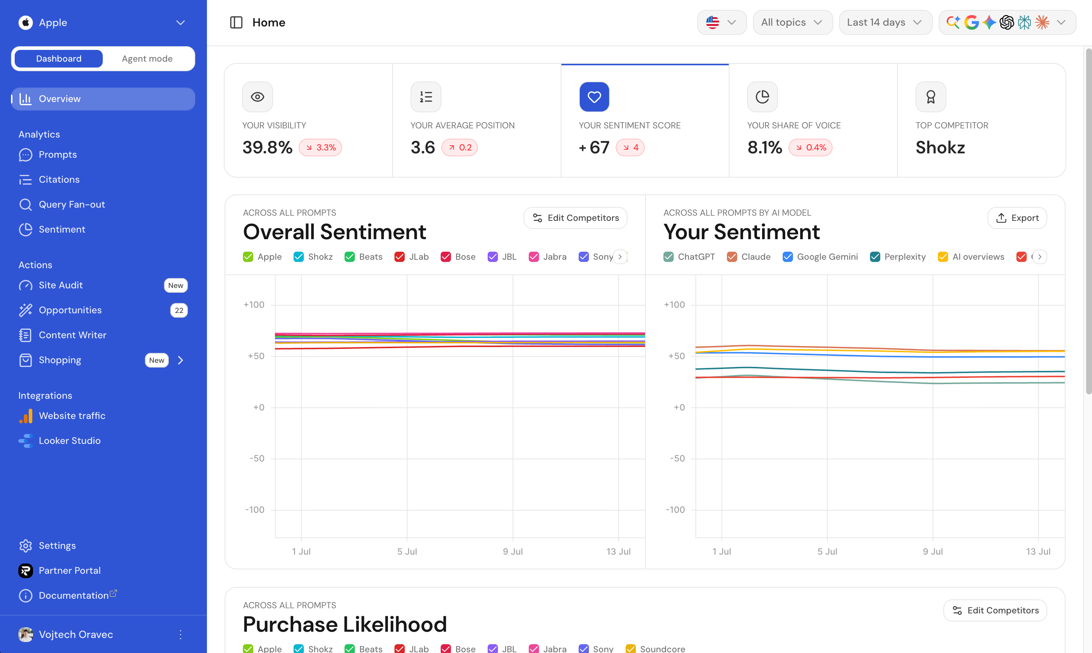Image resolution: width=1092 pixels, height=653 pixels.
Task: Click the Opportunities magic wand icon
Action: pyautogui.click(x=26, y=310)
